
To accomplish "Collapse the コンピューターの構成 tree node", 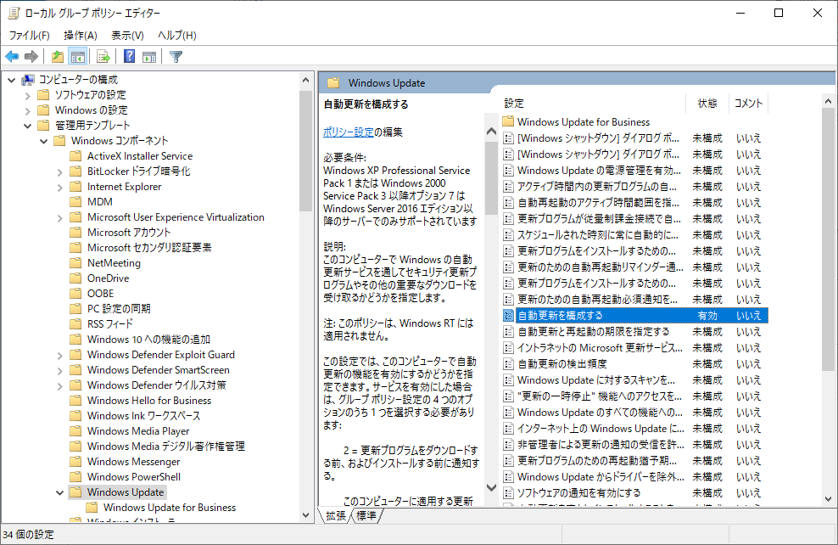I will tap(11, 81).
